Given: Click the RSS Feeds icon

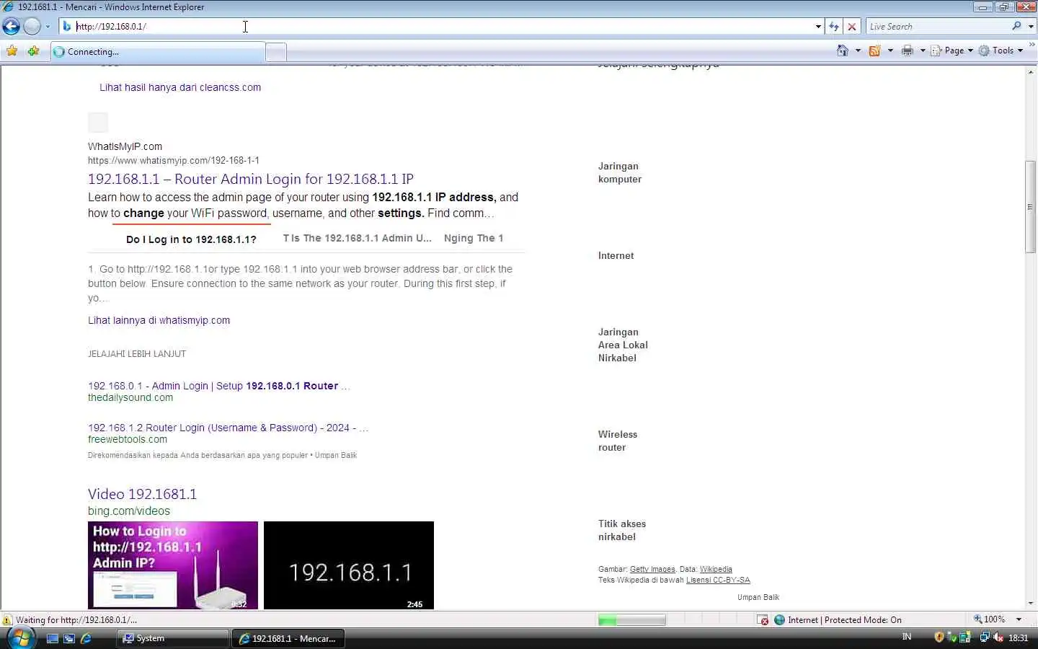Looking at the screenshot, I should coord(874,50).
